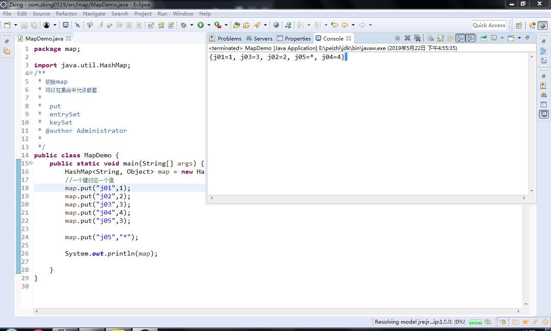Open the Debug As dropdown arrow

tap(192, 25)
